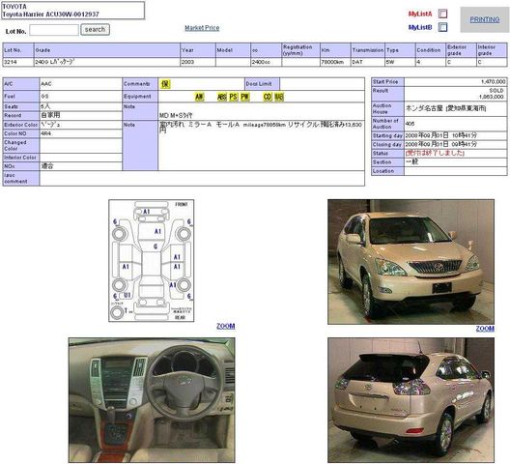Select the Closing day date value
510x464 pixels.
[440, 144]
